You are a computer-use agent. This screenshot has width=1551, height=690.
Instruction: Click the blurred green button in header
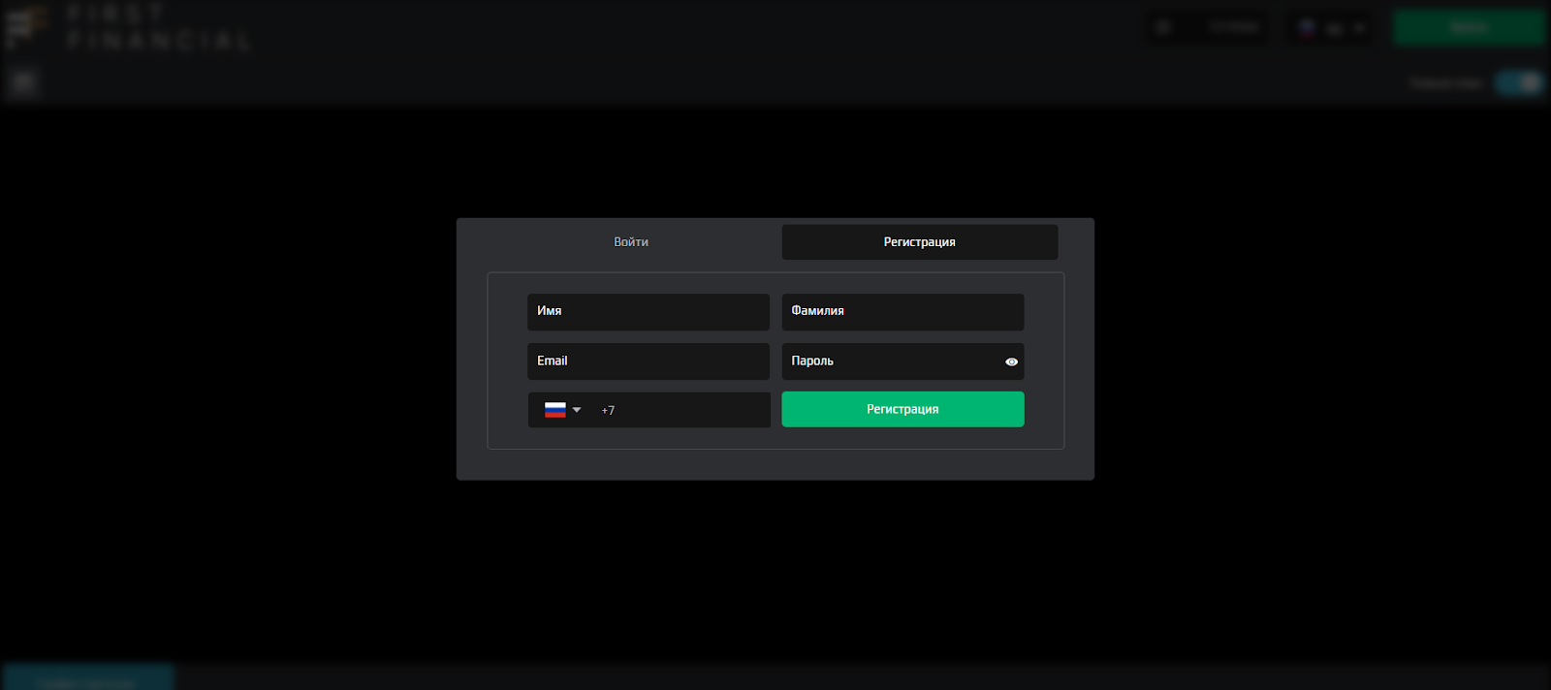click(1469, 27)
